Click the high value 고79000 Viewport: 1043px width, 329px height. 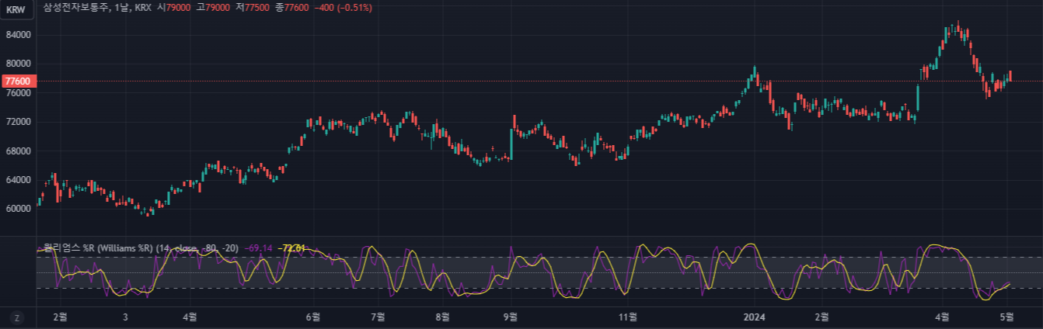tap(214, 8)
